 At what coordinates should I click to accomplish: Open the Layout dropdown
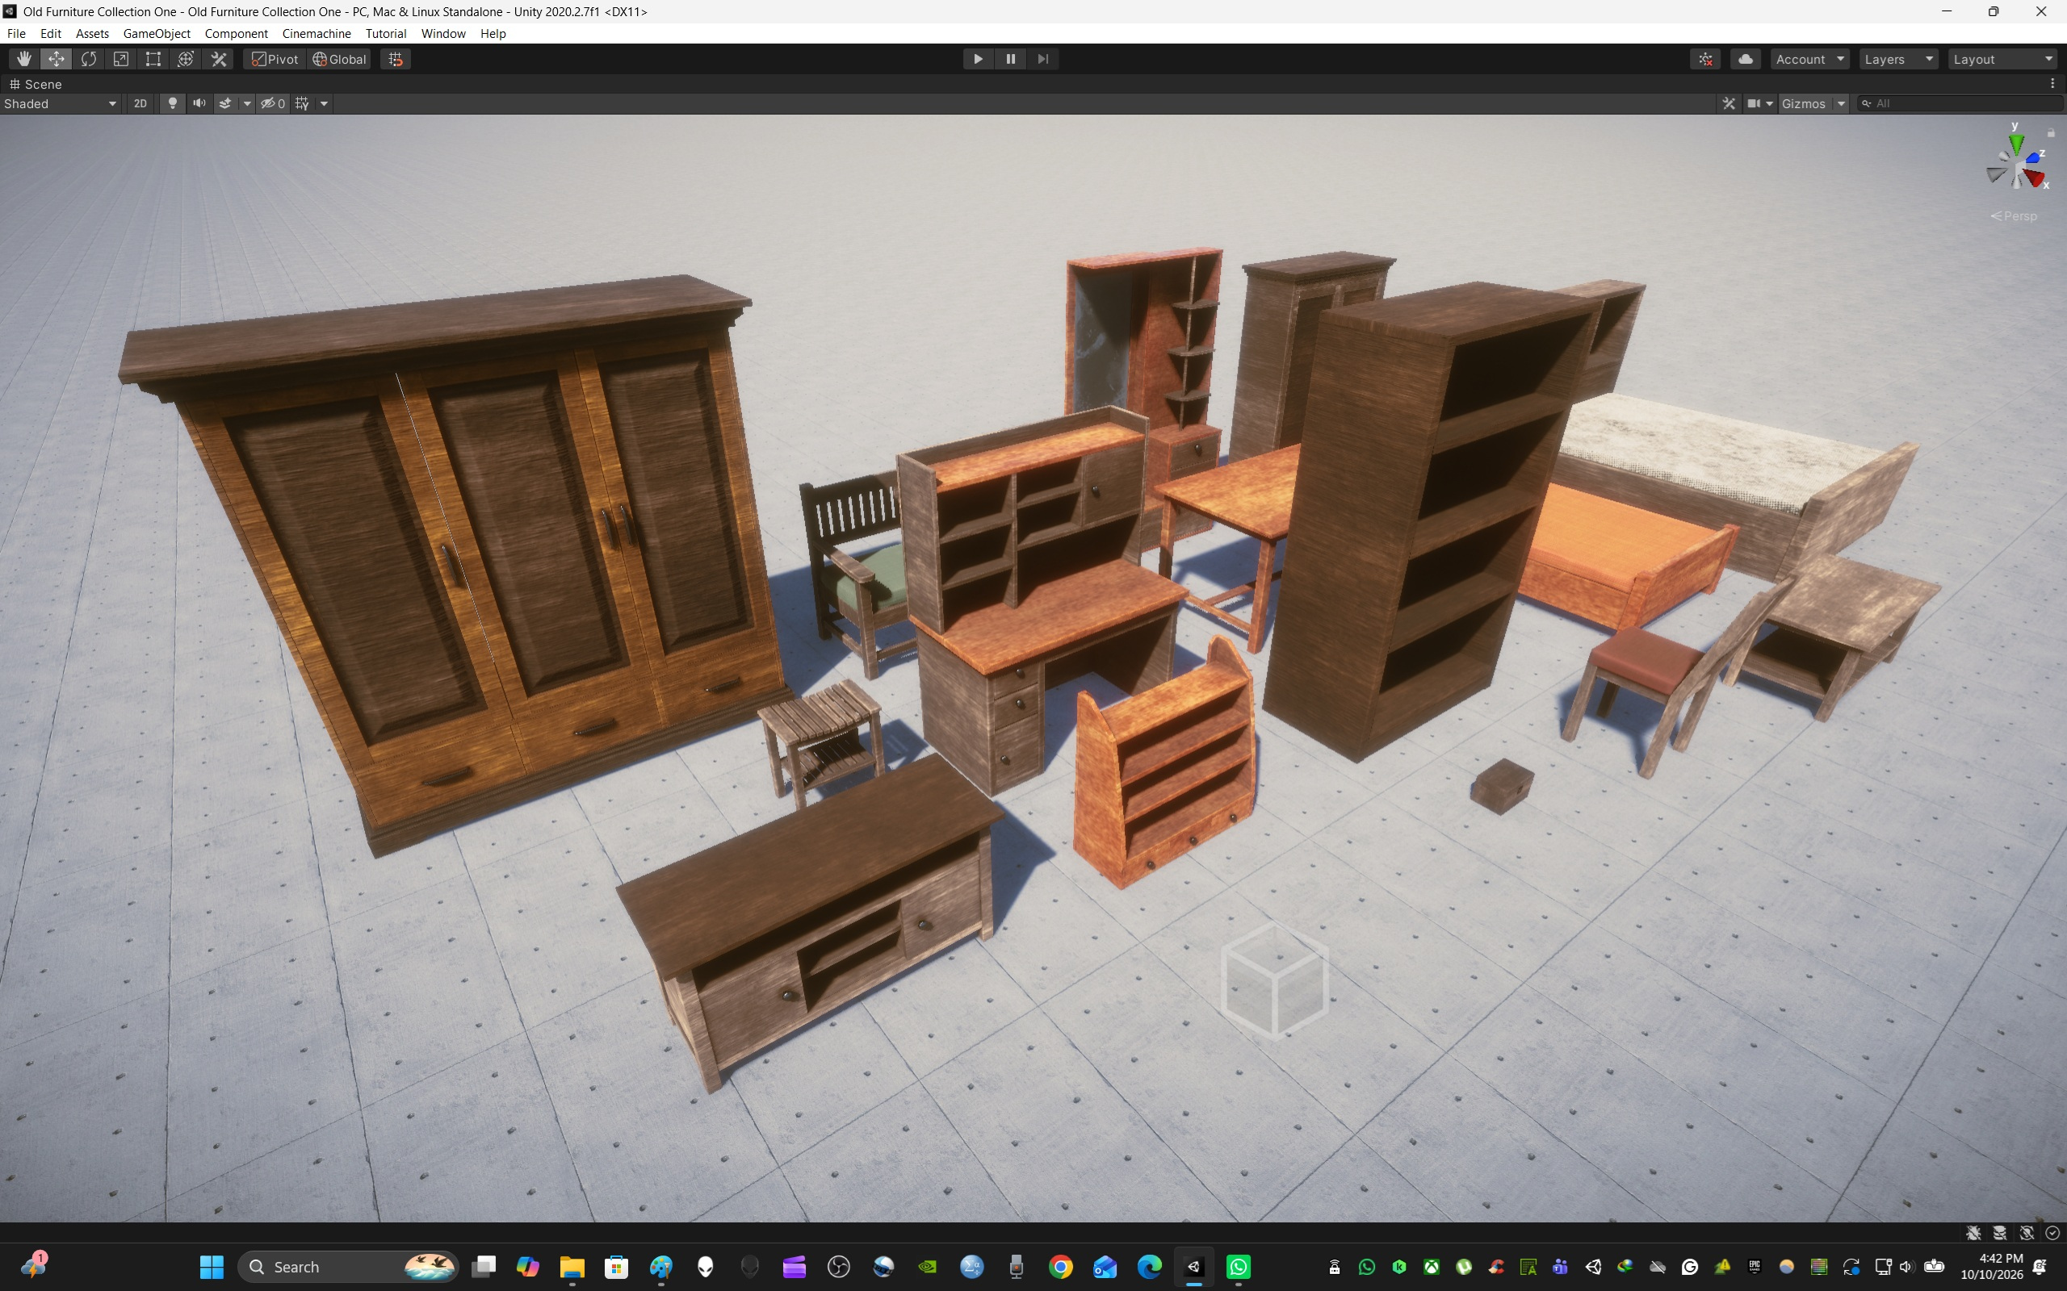(x=2002, y=59)
